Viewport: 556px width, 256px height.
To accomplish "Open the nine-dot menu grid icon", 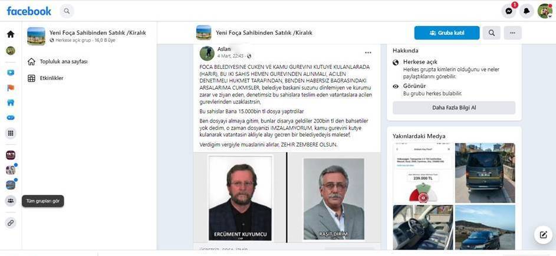I will [x=11, y=133].
